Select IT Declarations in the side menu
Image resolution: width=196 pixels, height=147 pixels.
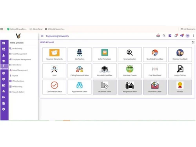17,81
